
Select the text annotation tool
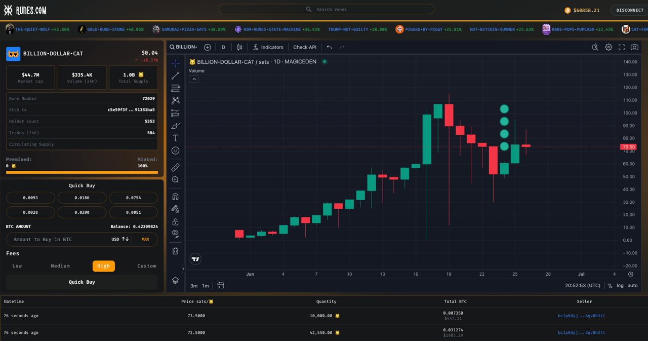[175, 138]
